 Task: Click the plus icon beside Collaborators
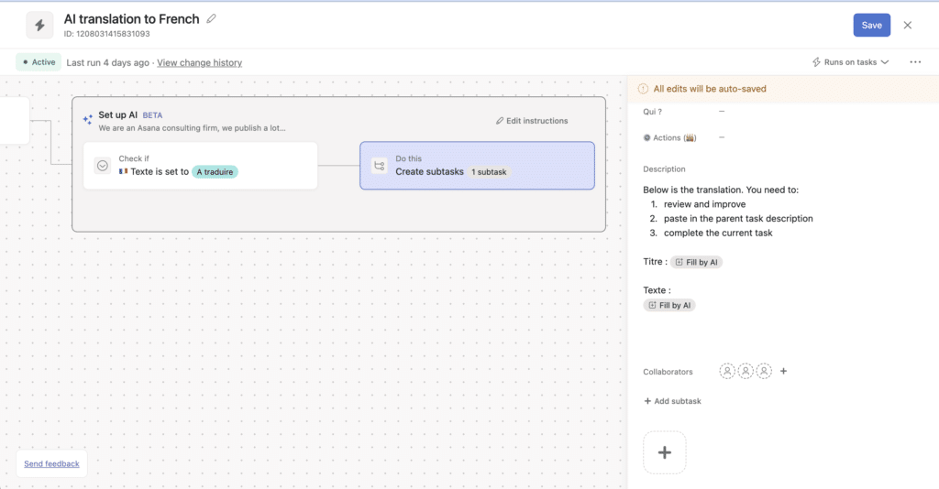pyautogui.click(x=783, y=372)
